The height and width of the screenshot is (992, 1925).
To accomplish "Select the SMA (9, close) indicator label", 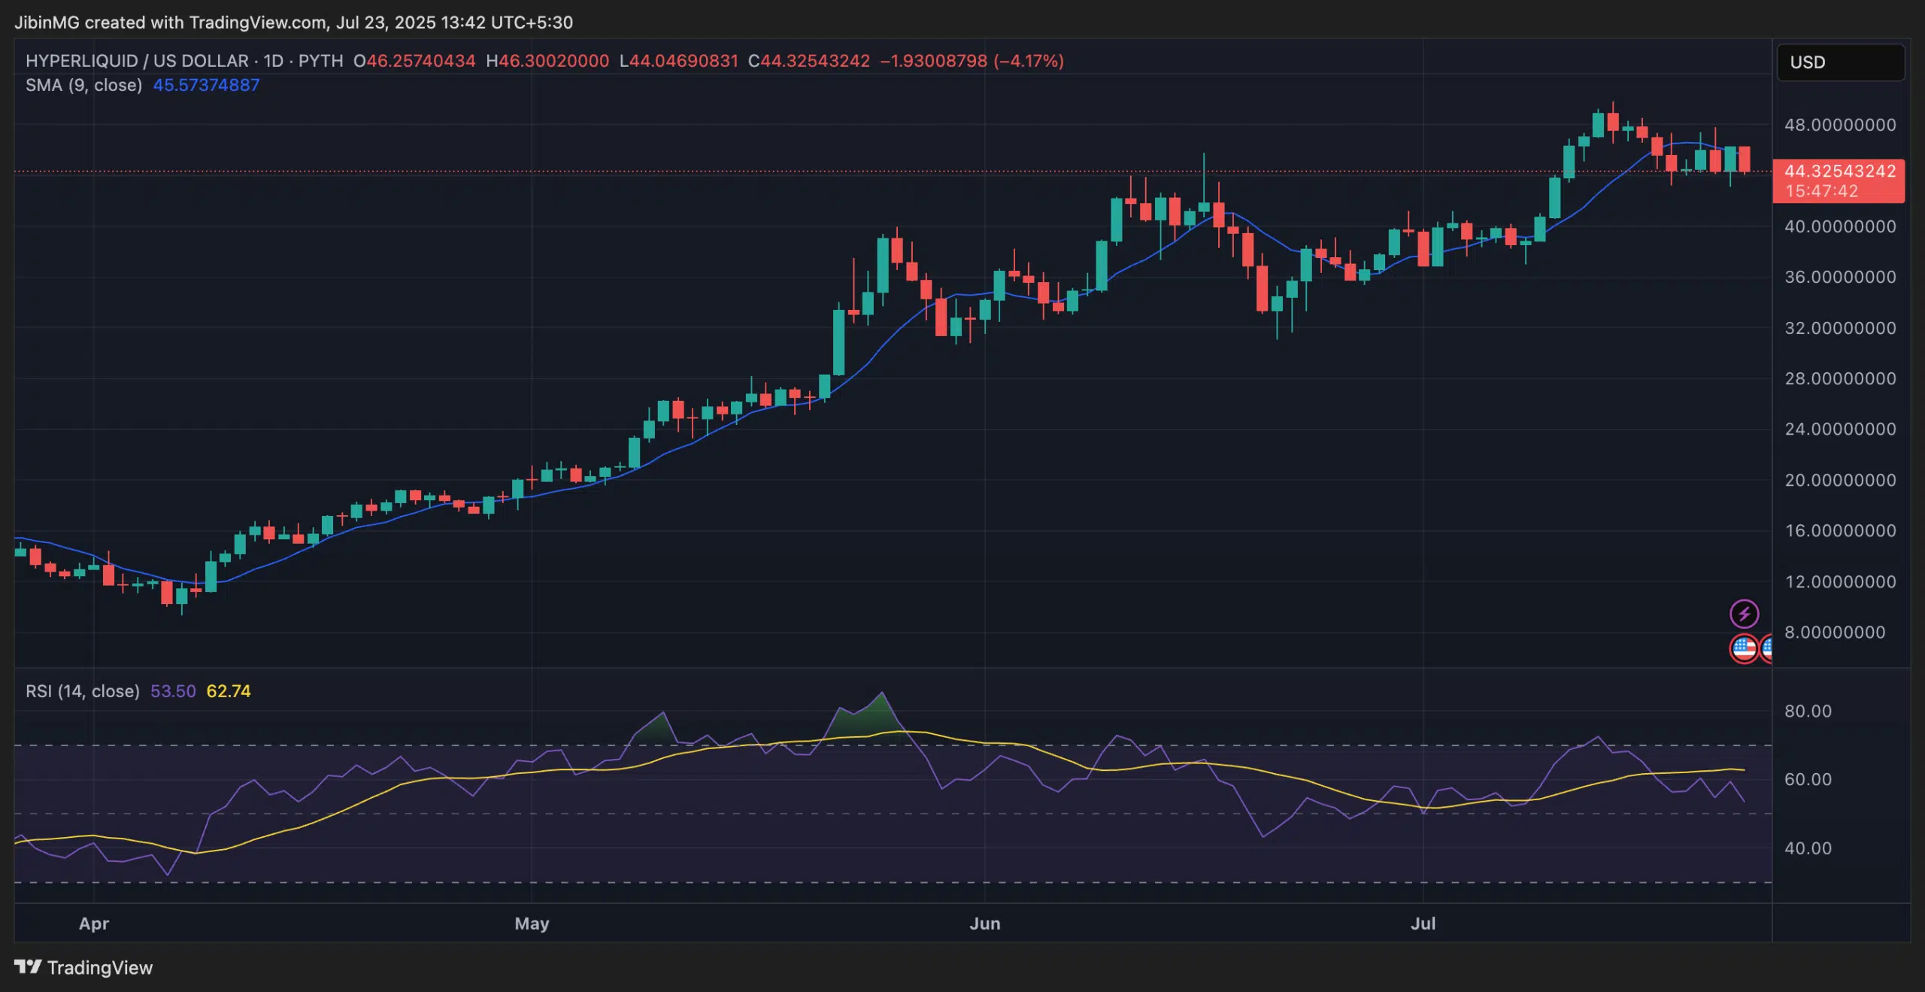I will pos(83,85).
